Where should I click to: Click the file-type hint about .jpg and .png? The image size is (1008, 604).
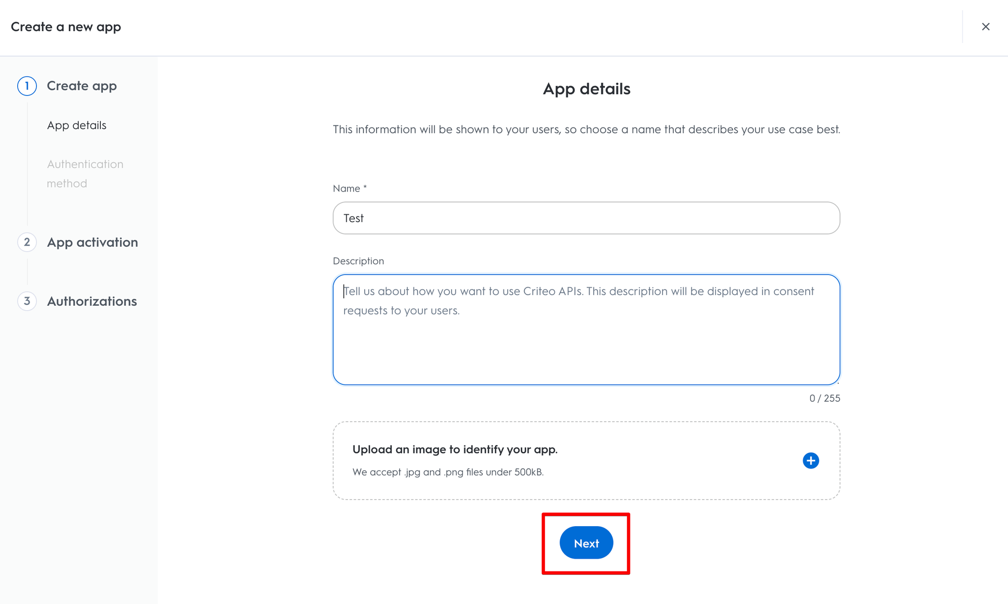(x=448, y=472)
